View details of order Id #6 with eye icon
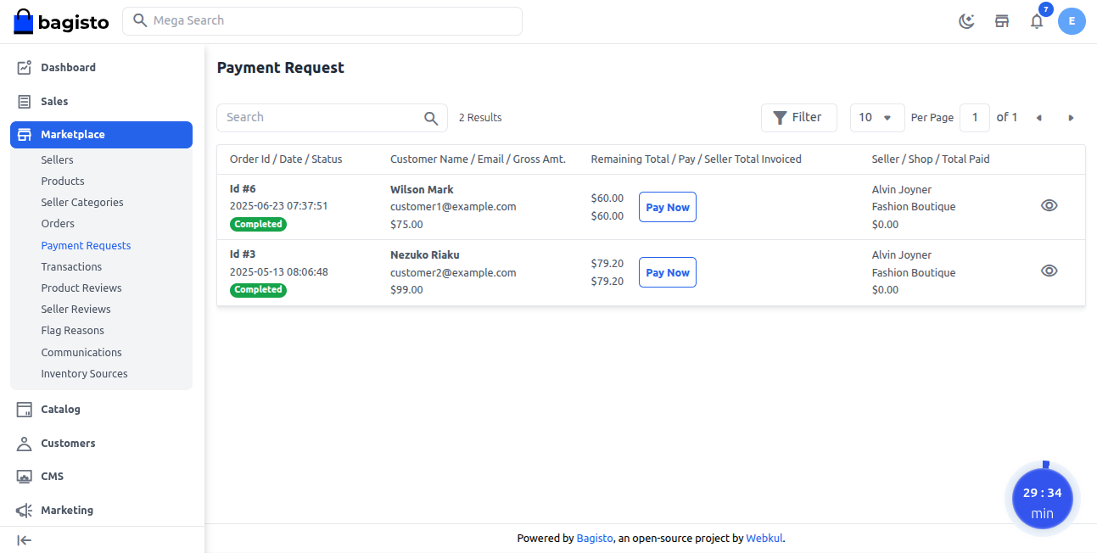The height and width of the screenshot is (553, 1097). click(1049, 205)
